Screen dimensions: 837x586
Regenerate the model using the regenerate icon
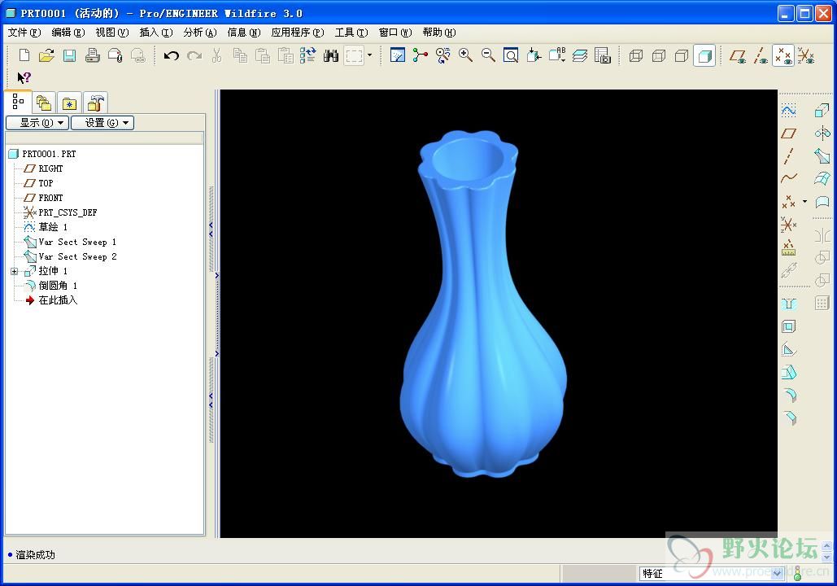[x=307, y=55]
